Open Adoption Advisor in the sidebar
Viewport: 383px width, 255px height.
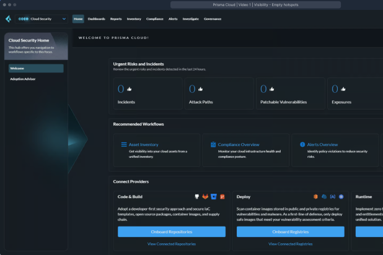[x=23, y=79]
